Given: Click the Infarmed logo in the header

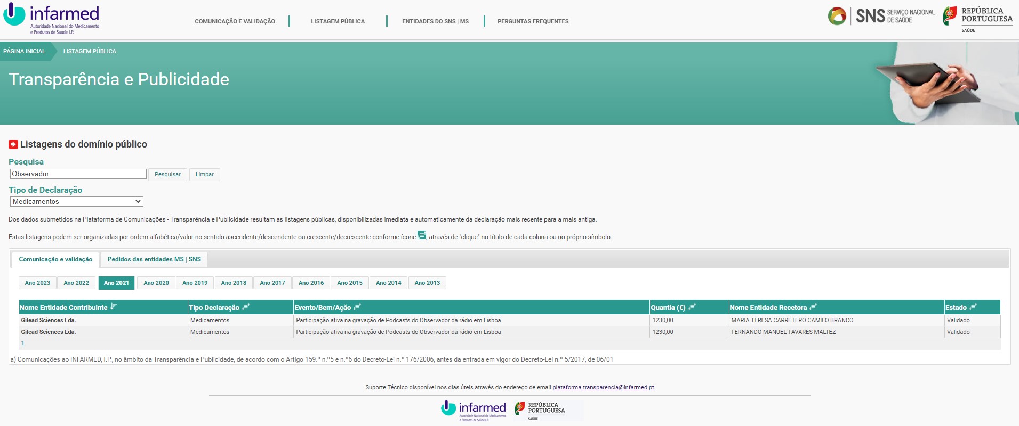Looking at the screenshot, I should (x=52, y=18).
